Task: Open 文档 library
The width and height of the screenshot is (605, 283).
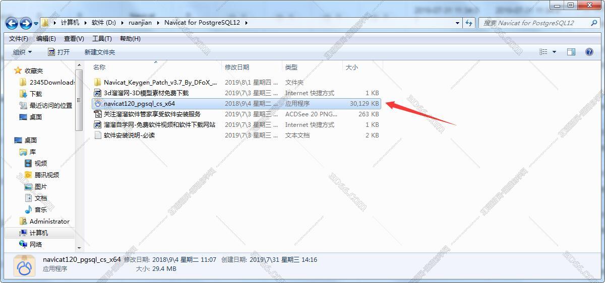Action: click(41, 198)
